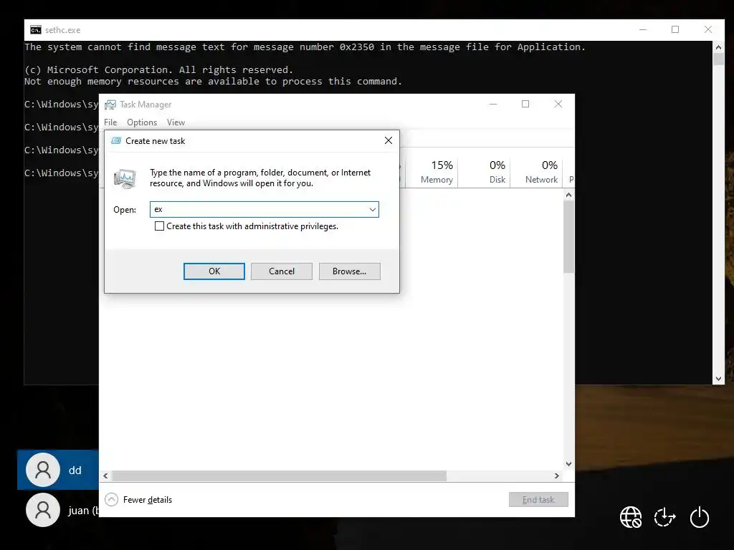This screenshot has width=734, height=550.
Task: Click Task Manager scroll up arrow
Action: click(568, 195)
